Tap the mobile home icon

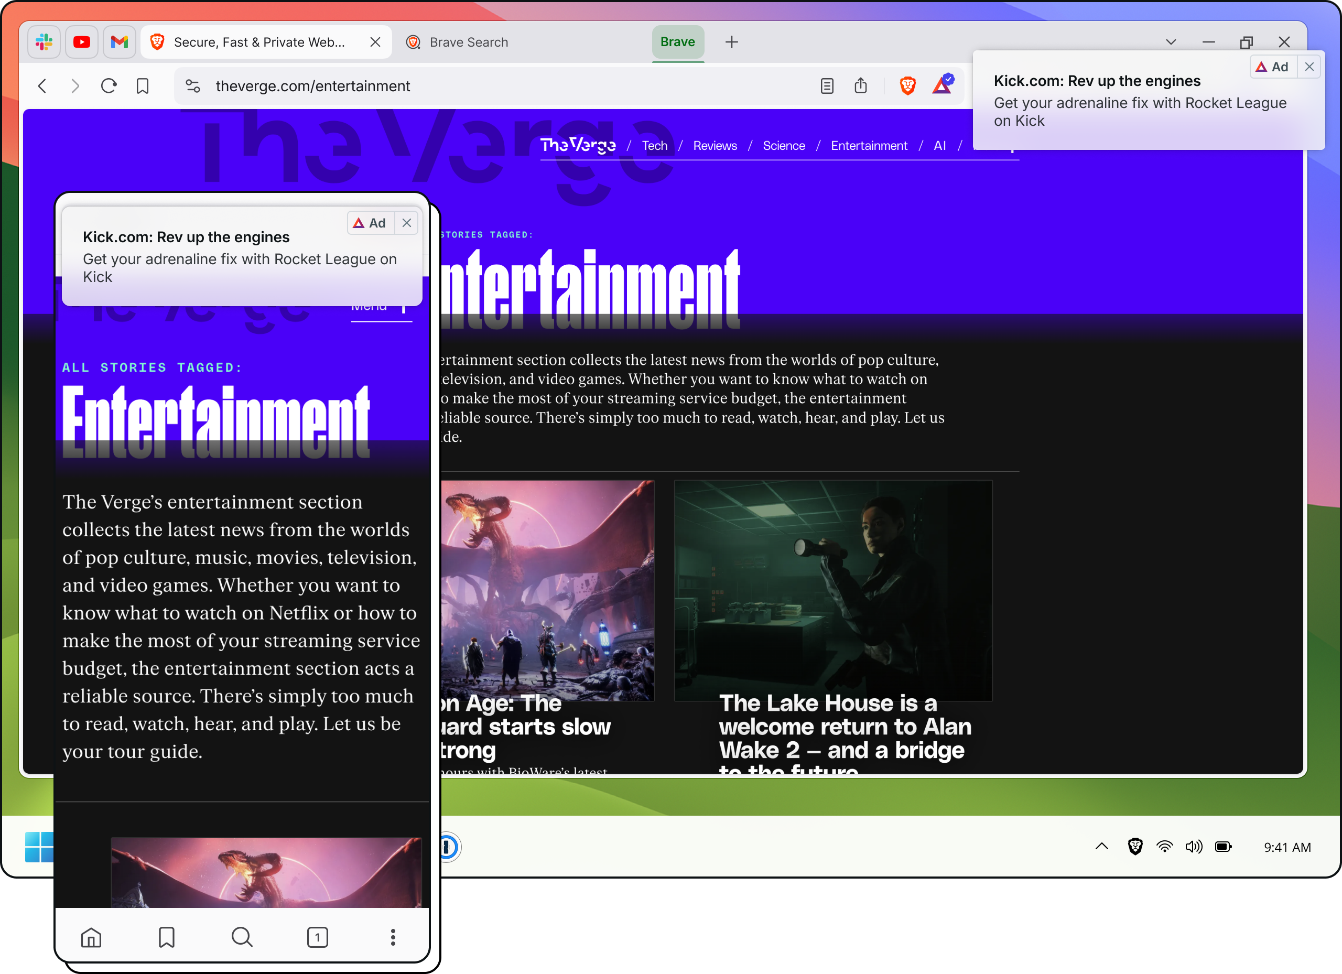pos(91,937)
